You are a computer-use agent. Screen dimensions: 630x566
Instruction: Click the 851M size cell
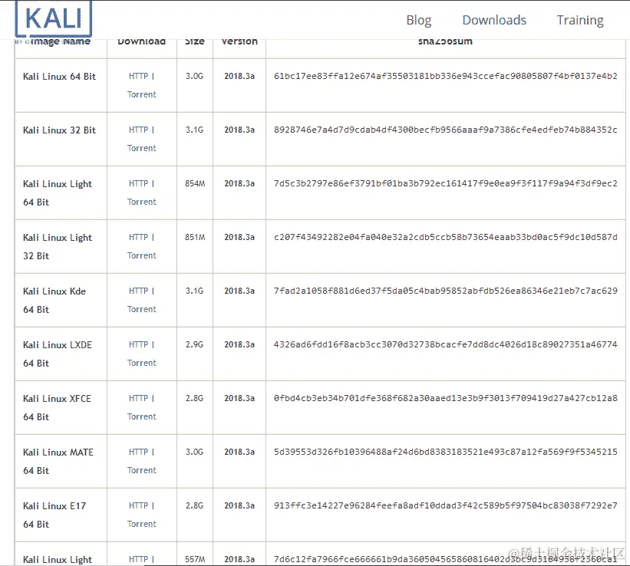(x=195, y=237)
